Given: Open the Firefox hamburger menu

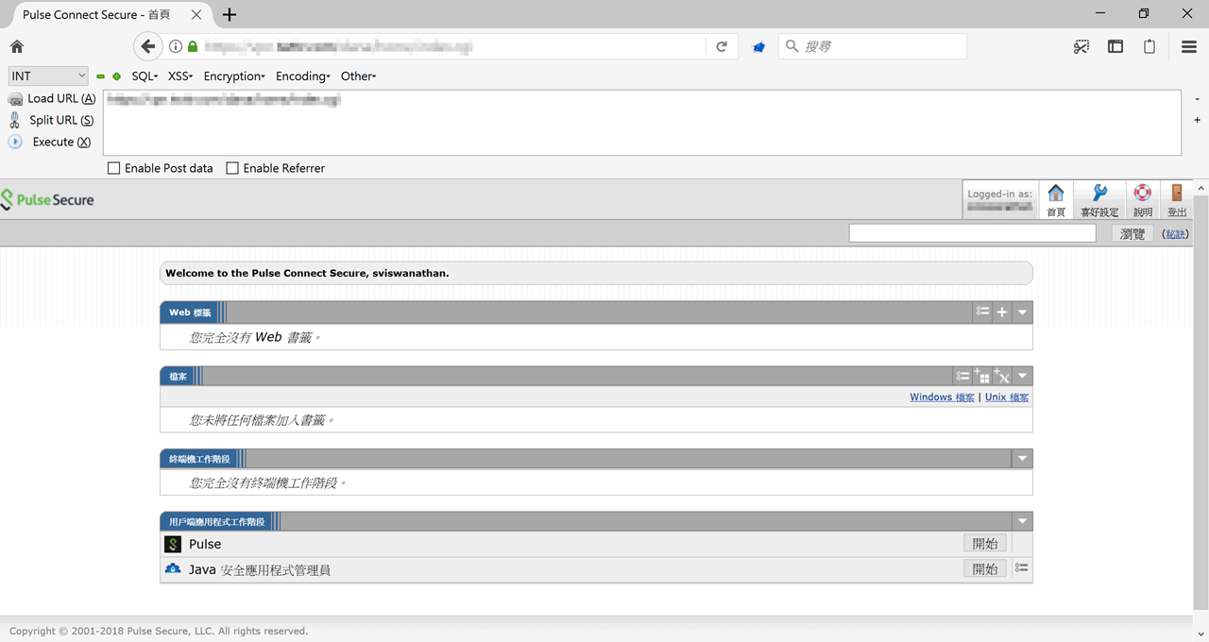Looking at the screenshot, I should pos(1189,46).
